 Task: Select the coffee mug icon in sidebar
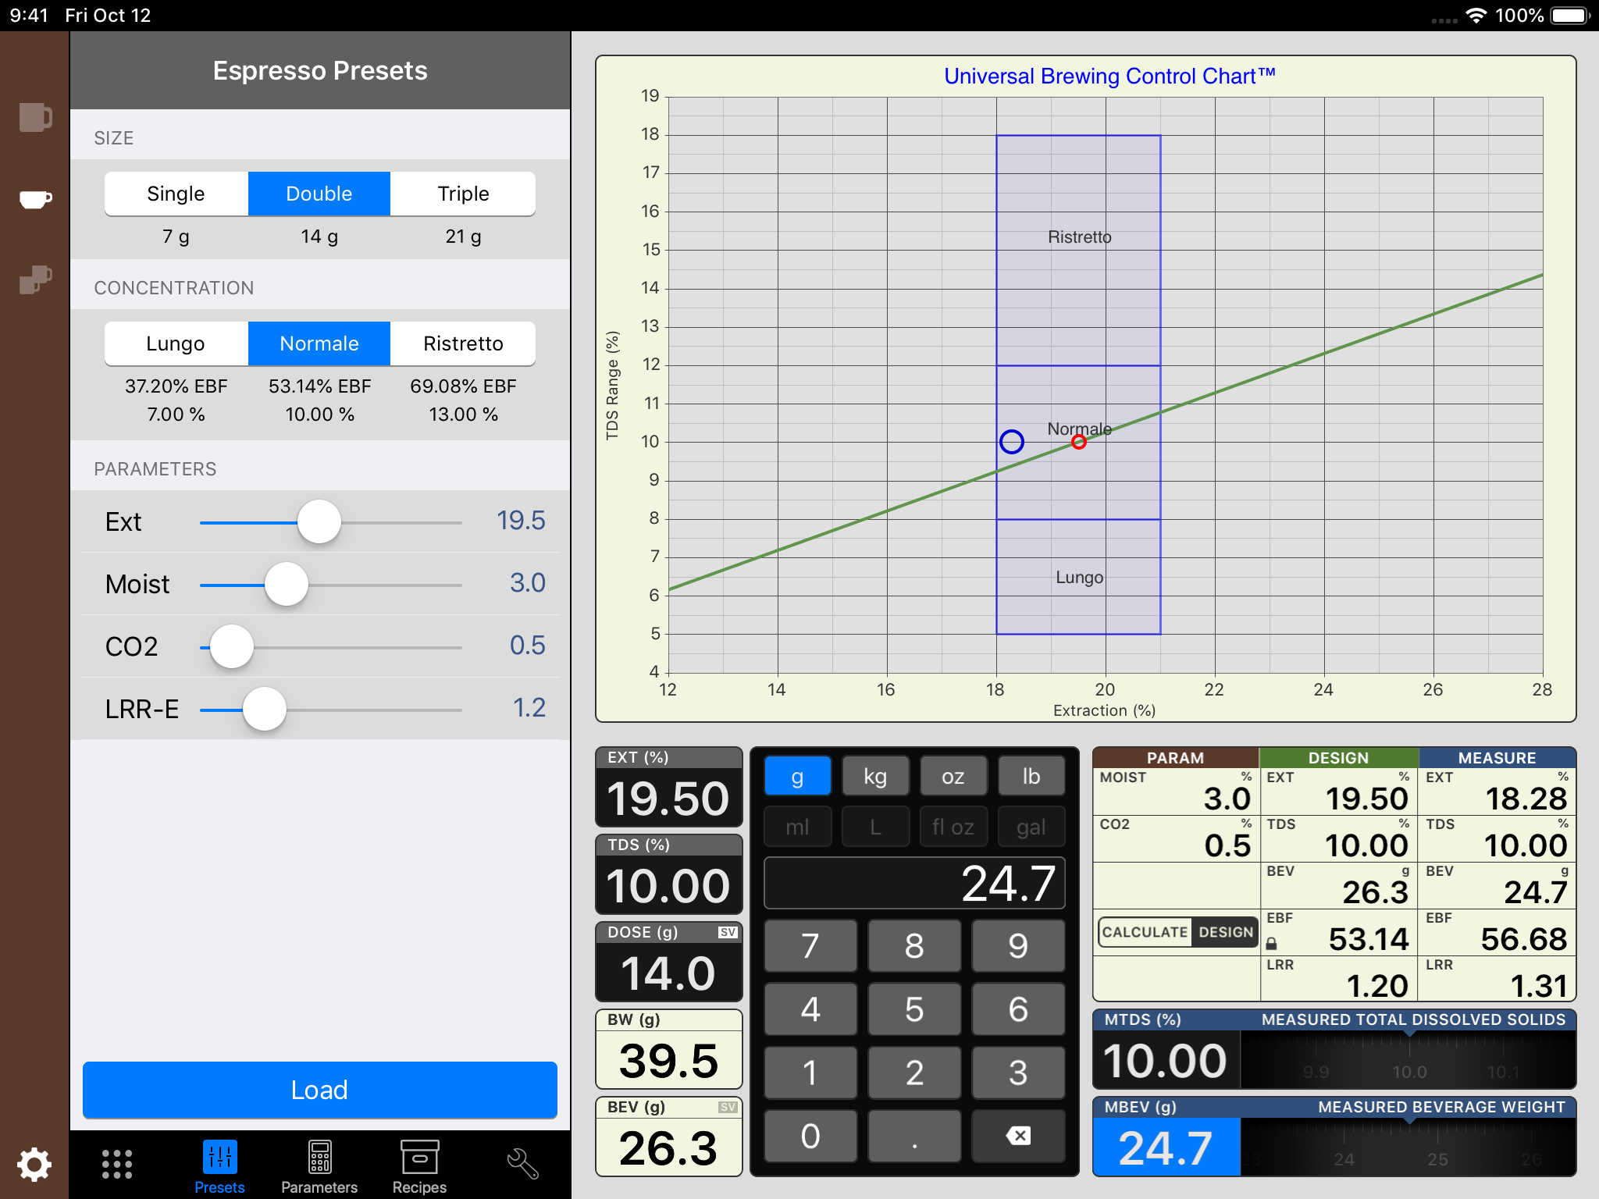[x=35, y=118]
